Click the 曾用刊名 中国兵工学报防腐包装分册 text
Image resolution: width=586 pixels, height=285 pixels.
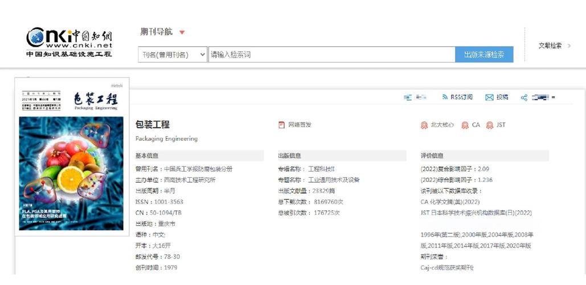(x=184, y=169)
